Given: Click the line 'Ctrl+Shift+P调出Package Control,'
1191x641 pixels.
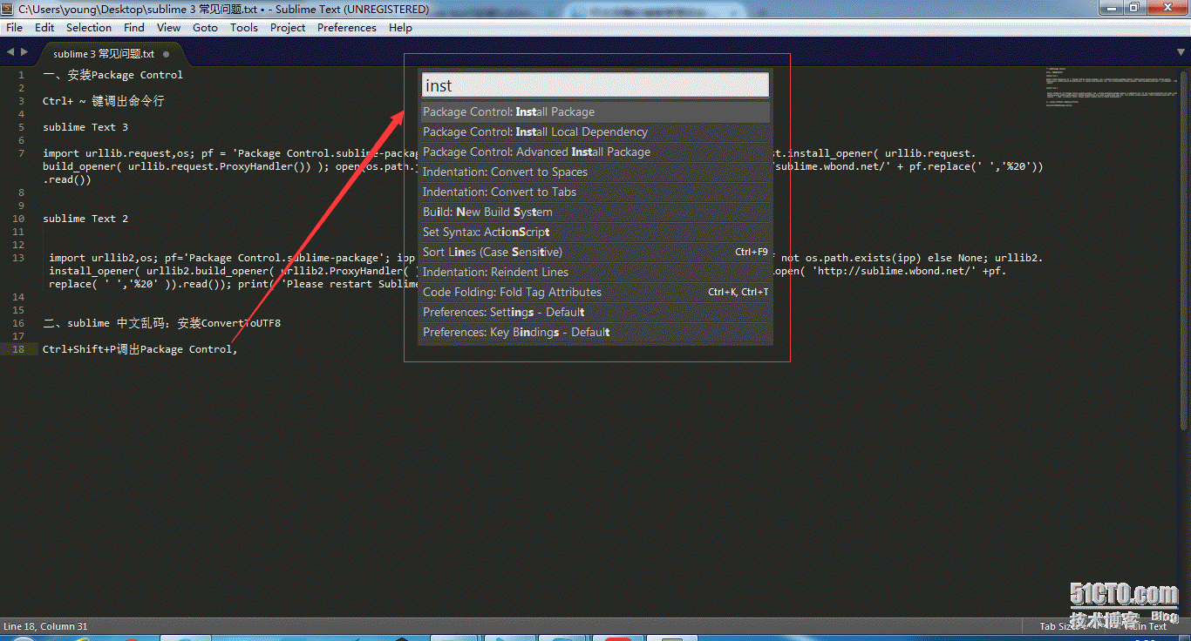Looking at the screenshot, I should [x=140, y=349].
